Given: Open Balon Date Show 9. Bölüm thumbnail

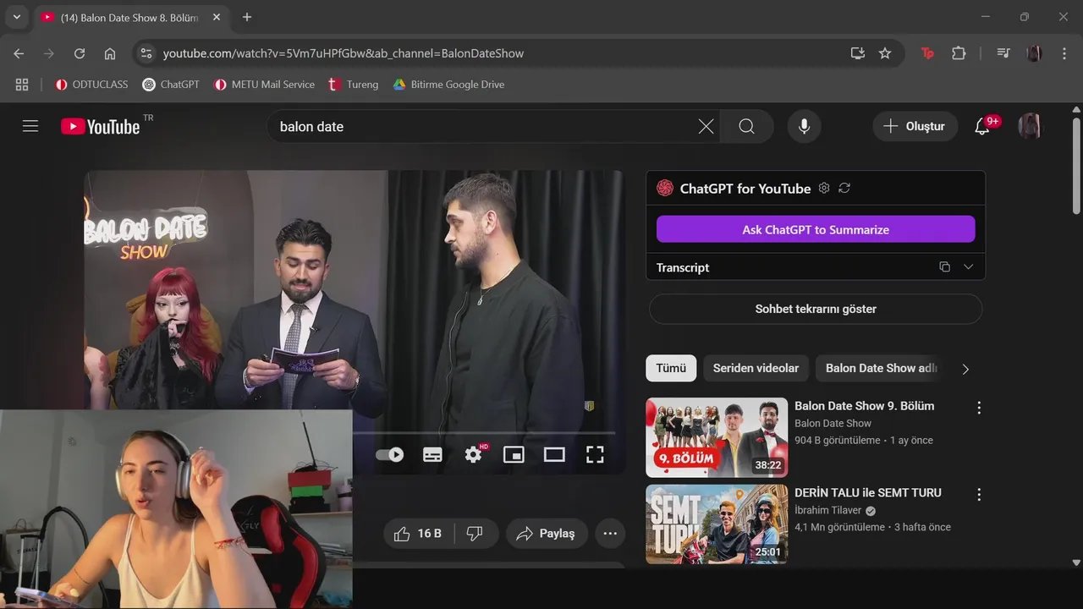Looking at the screenshot, I should [x=717, y=437].
